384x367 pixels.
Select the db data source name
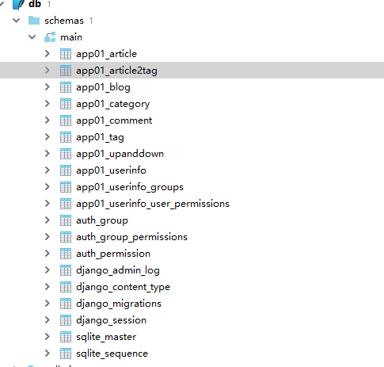pyautogui.click(x=35, y=4)
